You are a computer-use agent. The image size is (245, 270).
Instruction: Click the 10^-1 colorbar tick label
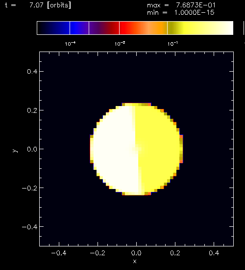(x=172, y=44)
